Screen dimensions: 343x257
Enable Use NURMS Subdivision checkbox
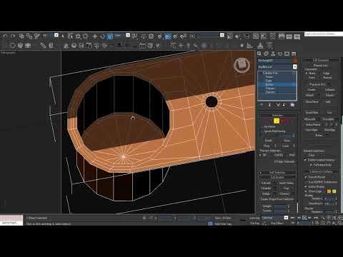(306, 182)
